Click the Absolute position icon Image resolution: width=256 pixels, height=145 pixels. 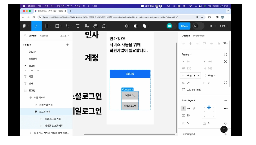[x=226, y=61]
